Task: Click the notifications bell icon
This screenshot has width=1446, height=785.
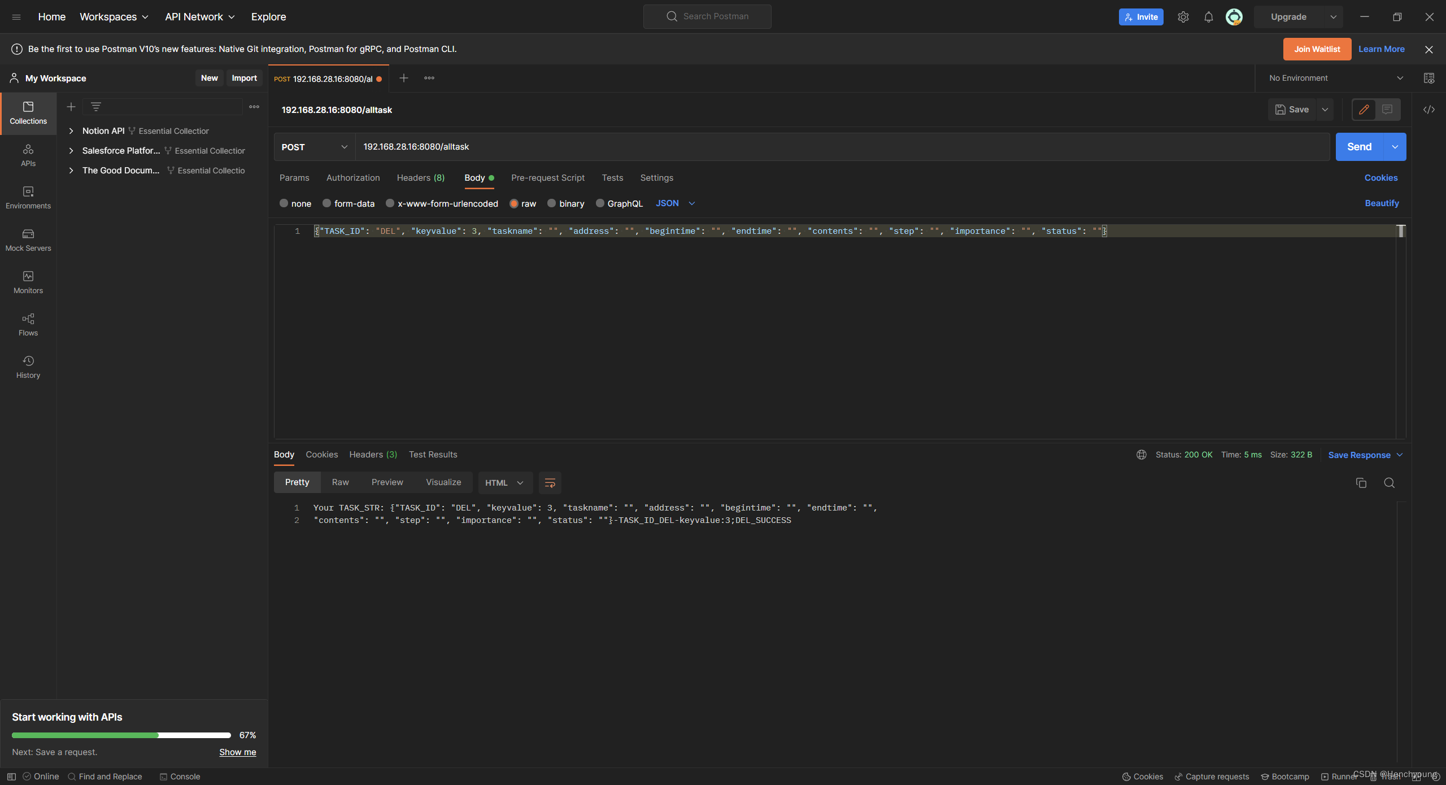Action: click(x=1208, y=17)
